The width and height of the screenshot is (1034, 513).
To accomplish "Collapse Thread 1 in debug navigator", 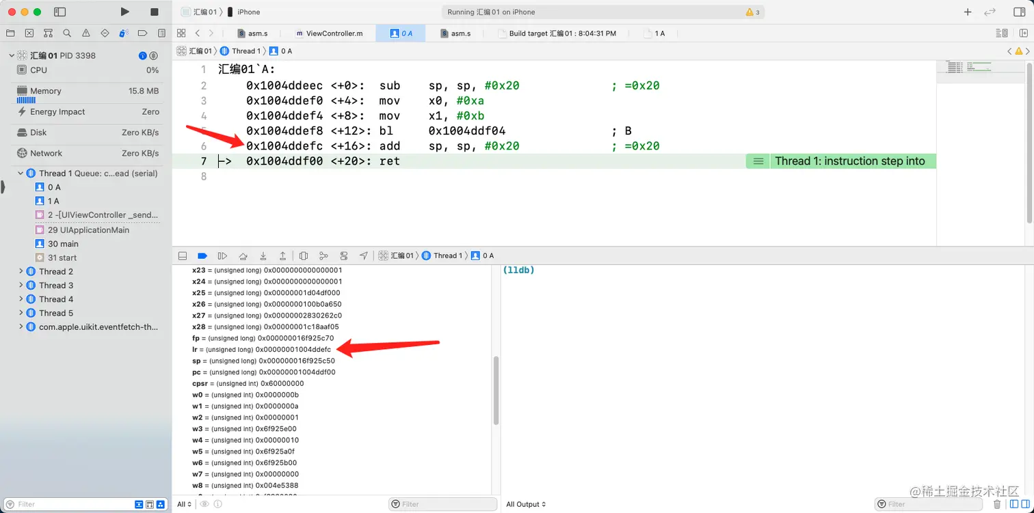I will pyautogui.click(x=21, y=174).
